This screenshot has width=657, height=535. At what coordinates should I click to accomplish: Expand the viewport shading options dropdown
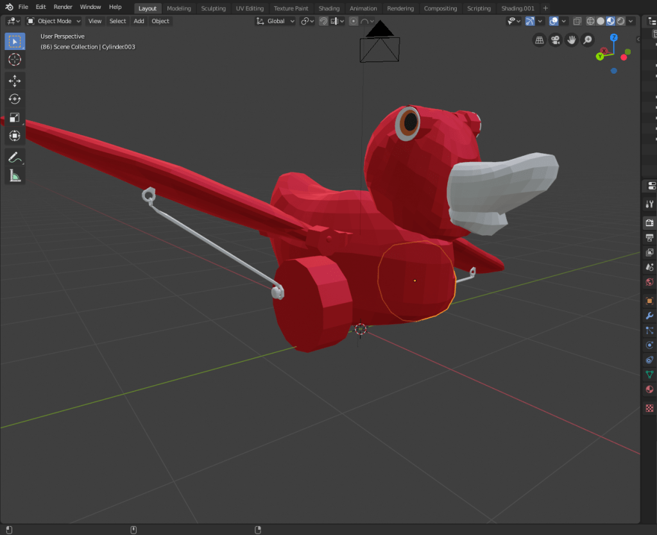point(632,21)
